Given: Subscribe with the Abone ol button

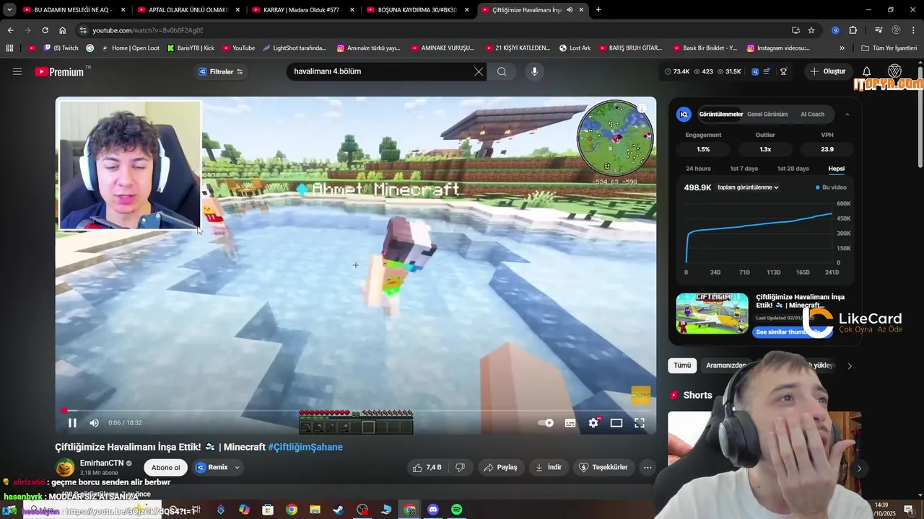Looking at the screenshot, I should pos(165,467).
